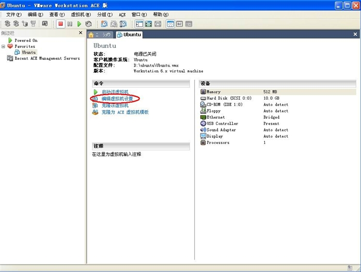Click the Take Snapshot toolbar icon
The width and height of the screenshot is (361, 272).
[104, 24]
